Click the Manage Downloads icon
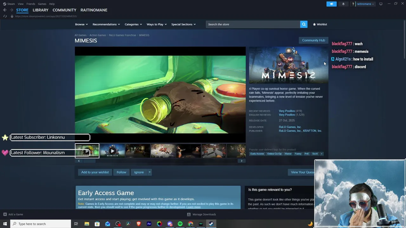Viewport: 406px width, 228px height. [x=189, y=214]
